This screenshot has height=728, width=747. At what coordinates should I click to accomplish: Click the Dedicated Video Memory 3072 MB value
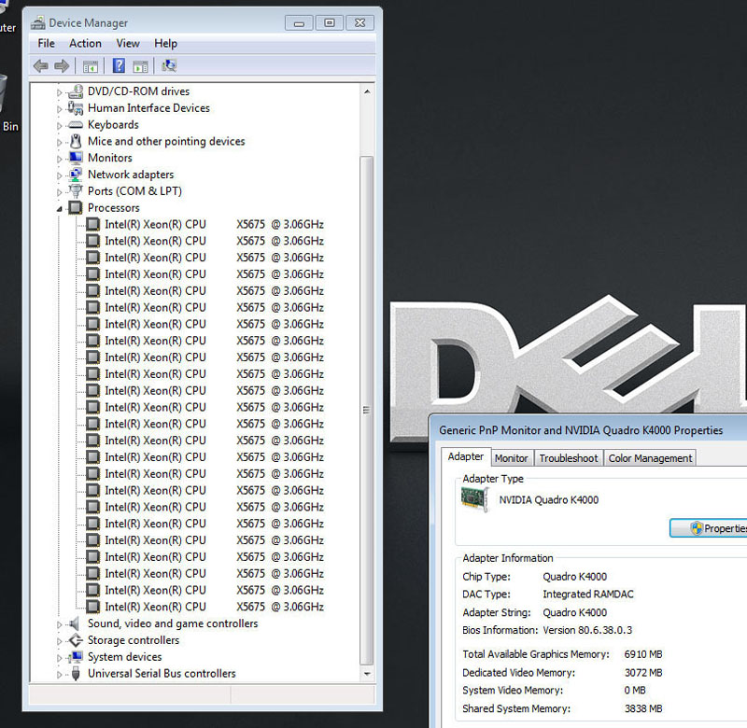coord(643,673)
